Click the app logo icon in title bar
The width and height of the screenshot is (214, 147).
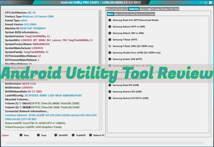pyautogui.click(x=5, y=2)
